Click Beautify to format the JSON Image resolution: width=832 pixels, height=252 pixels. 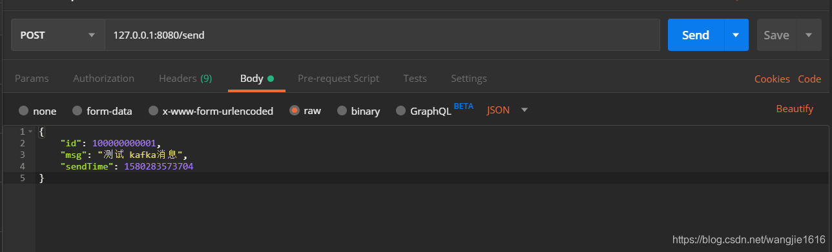coord(795,109)
